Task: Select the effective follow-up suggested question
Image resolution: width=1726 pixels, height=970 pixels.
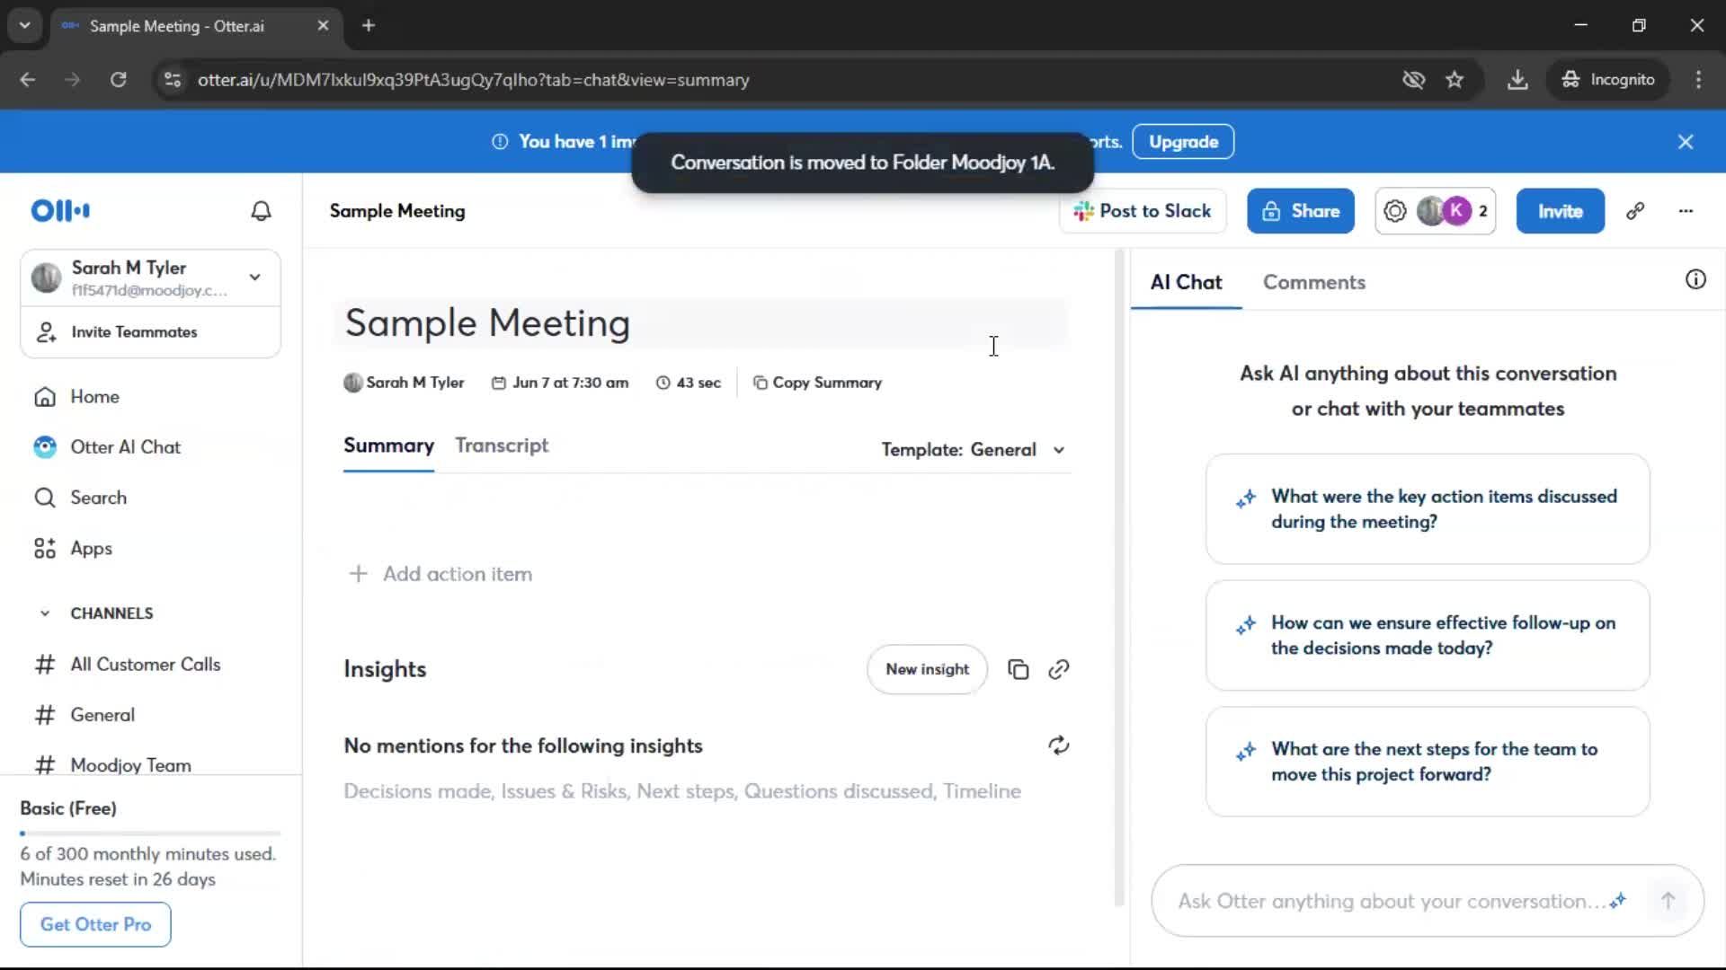Action: [1427, 636]
